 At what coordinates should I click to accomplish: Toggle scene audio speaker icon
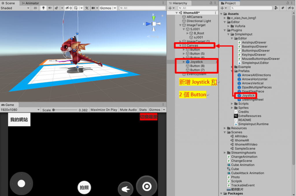(50, 8)
